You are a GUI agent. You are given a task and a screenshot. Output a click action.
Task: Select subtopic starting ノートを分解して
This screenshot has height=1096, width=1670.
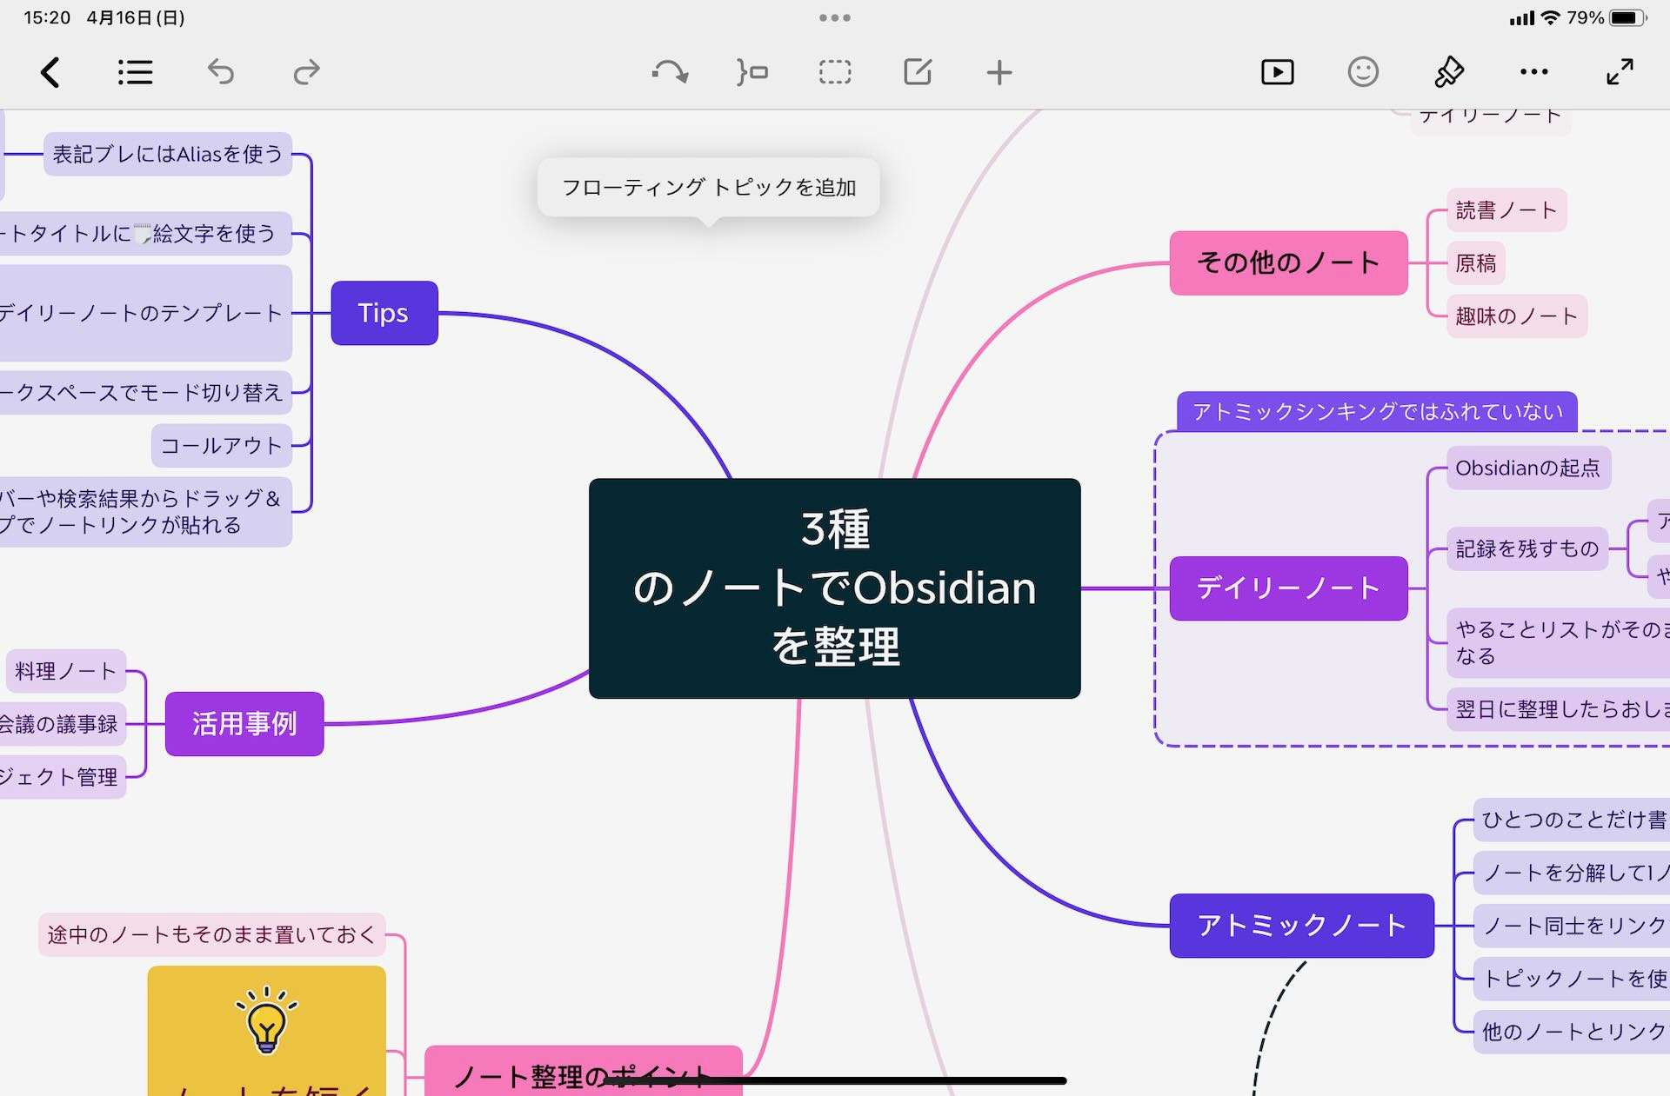[1571, 873]
